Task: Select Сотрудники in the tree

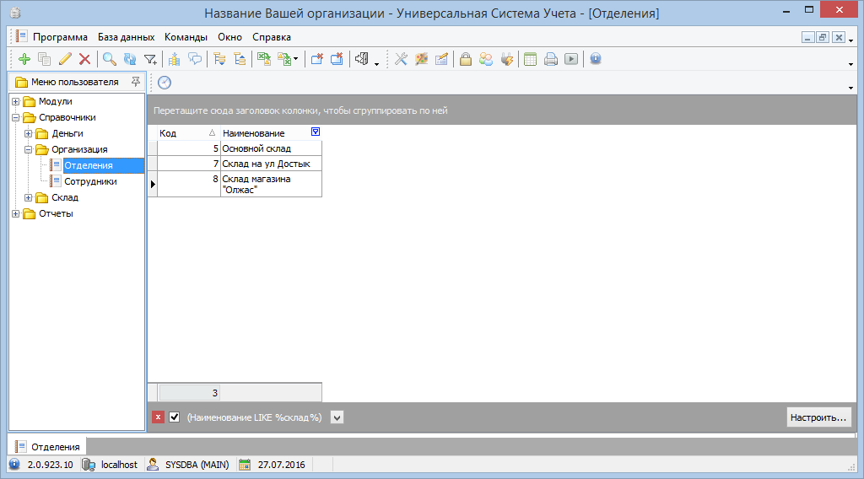Action: (90, 181)
